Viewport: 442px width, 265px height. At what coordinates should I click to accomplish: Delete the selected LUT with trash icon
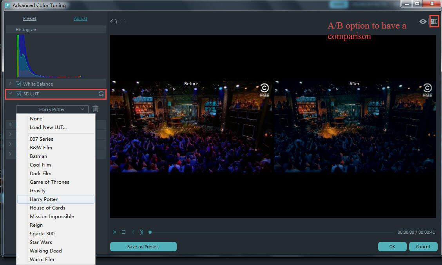[x=96, y=109]
